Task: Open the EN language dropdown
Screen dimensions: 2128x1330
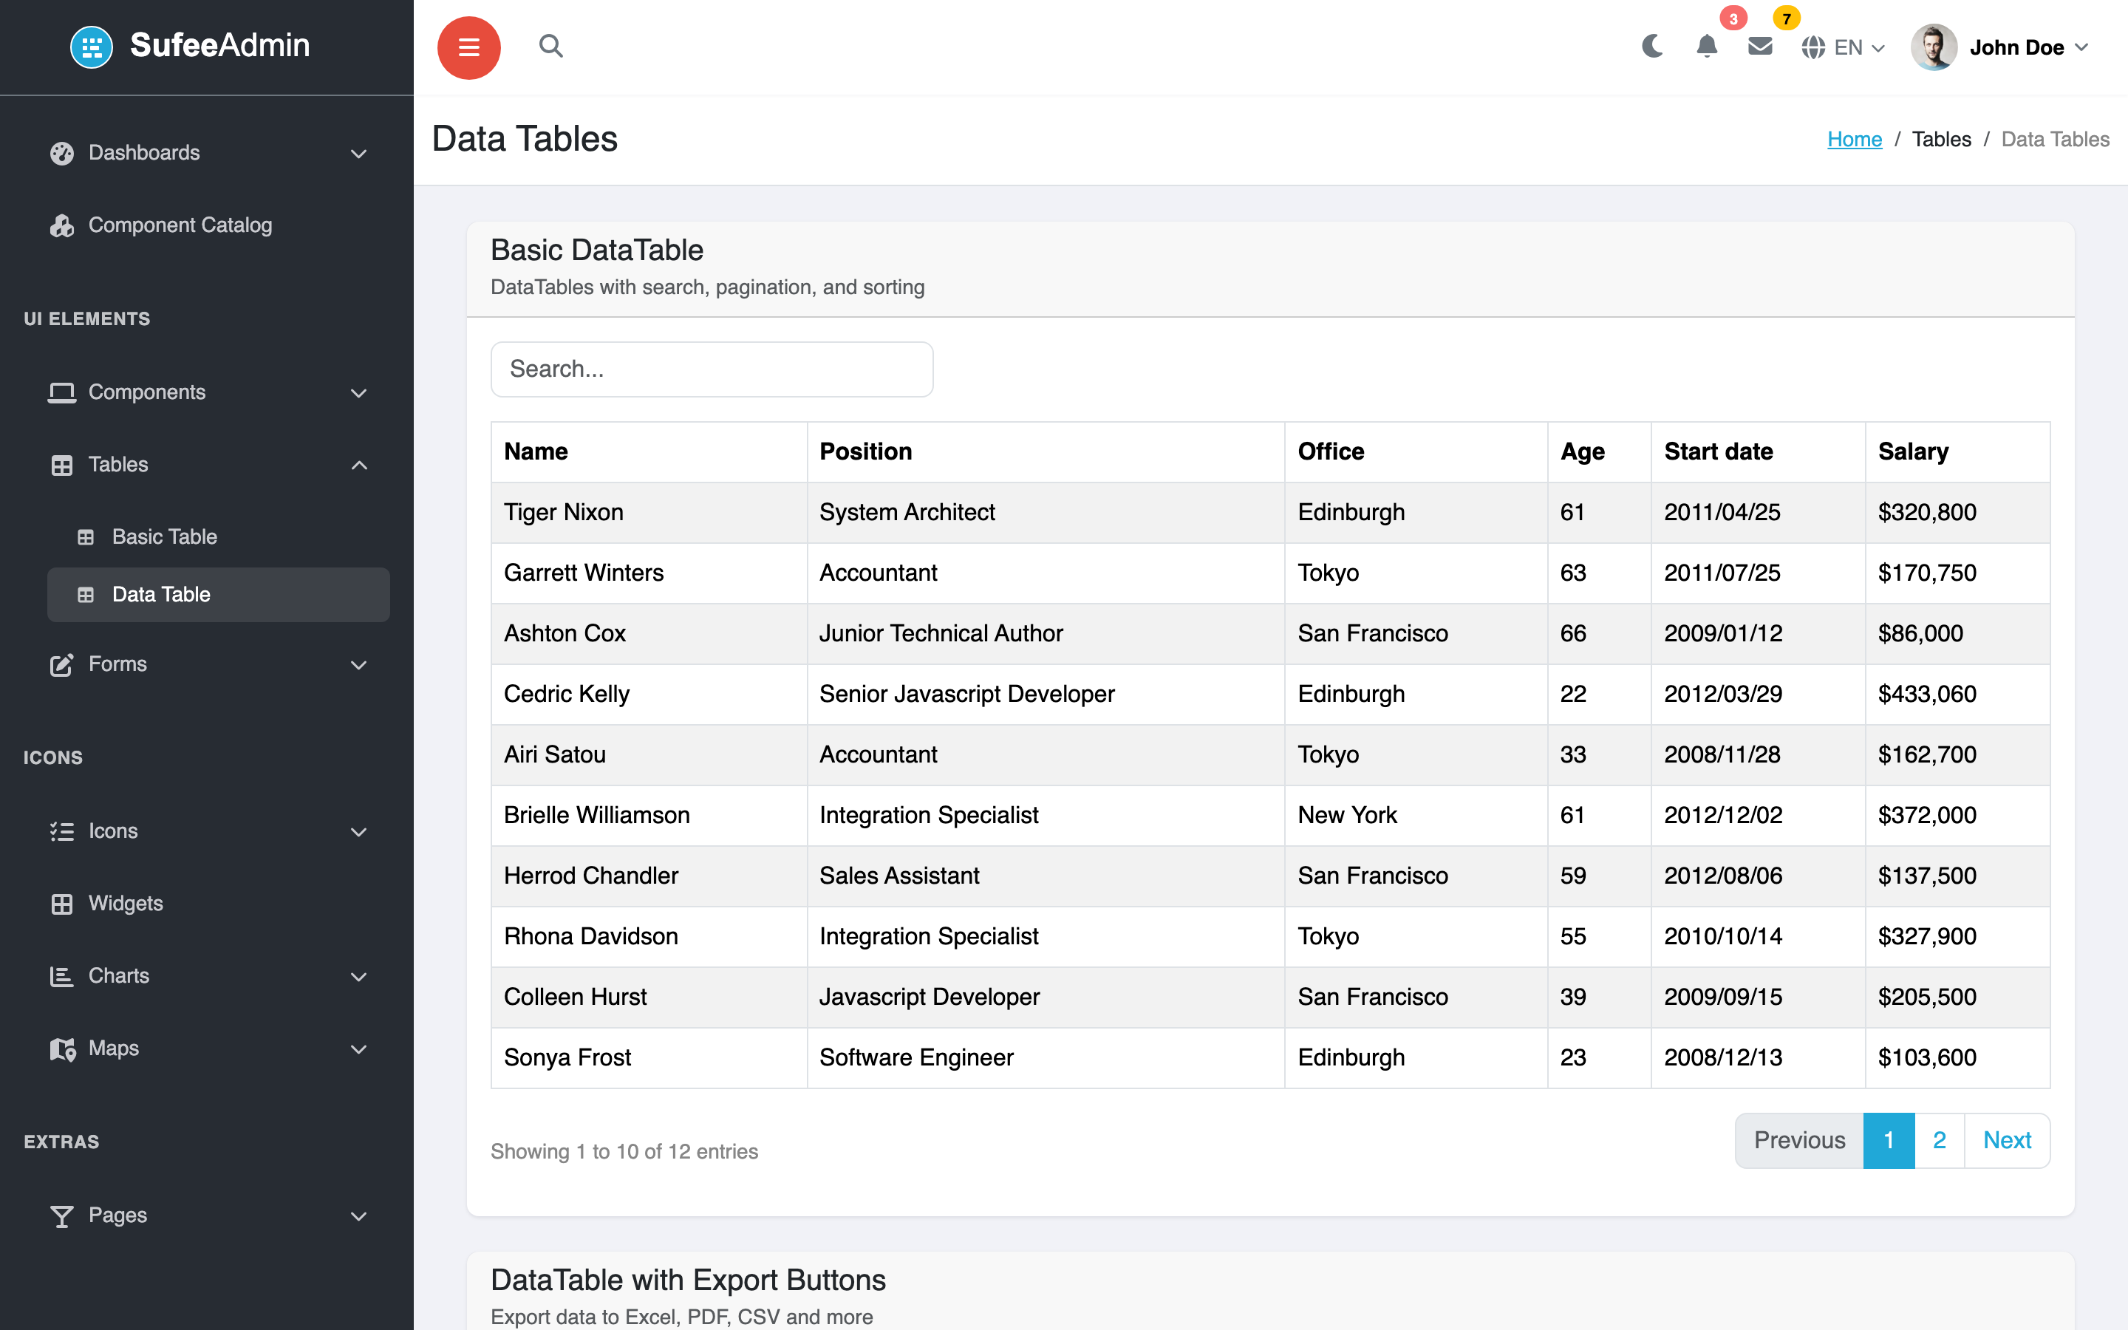Action: click(x=1843, y=47)
